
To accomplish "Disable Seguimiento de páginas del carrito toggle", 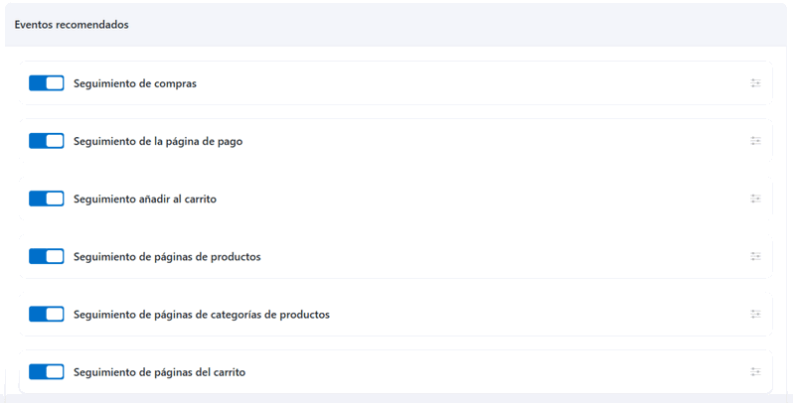I will 47,371.
